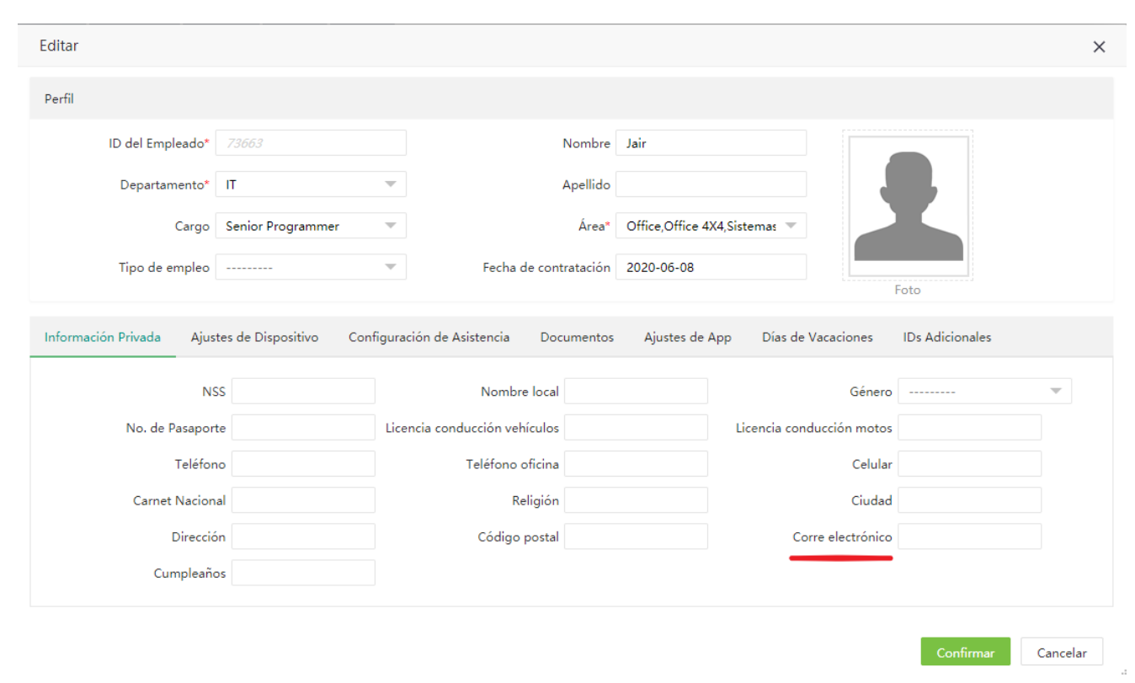
Task: View the Días de Vacaciones tab
Action: (x=817, y=337)
